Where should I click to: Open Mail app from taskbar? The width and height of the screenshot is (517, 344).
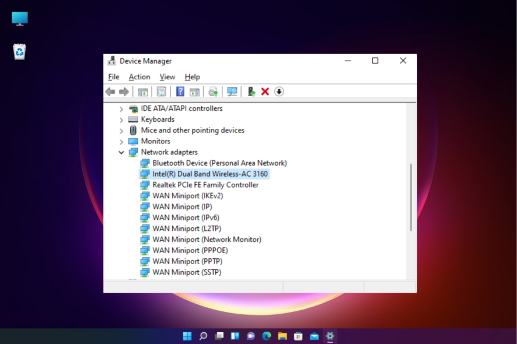(314, 336)
